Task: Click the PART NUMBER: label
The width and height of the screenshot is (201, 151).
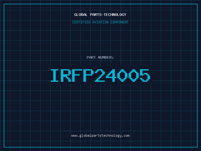Action: (x=100, y=57)
